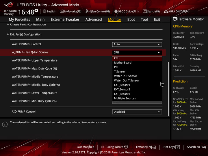Image resolution: width=208 pixels, height=156 pixels.
Task: Click the 32°C temperature value
Action: click(192, 37)
